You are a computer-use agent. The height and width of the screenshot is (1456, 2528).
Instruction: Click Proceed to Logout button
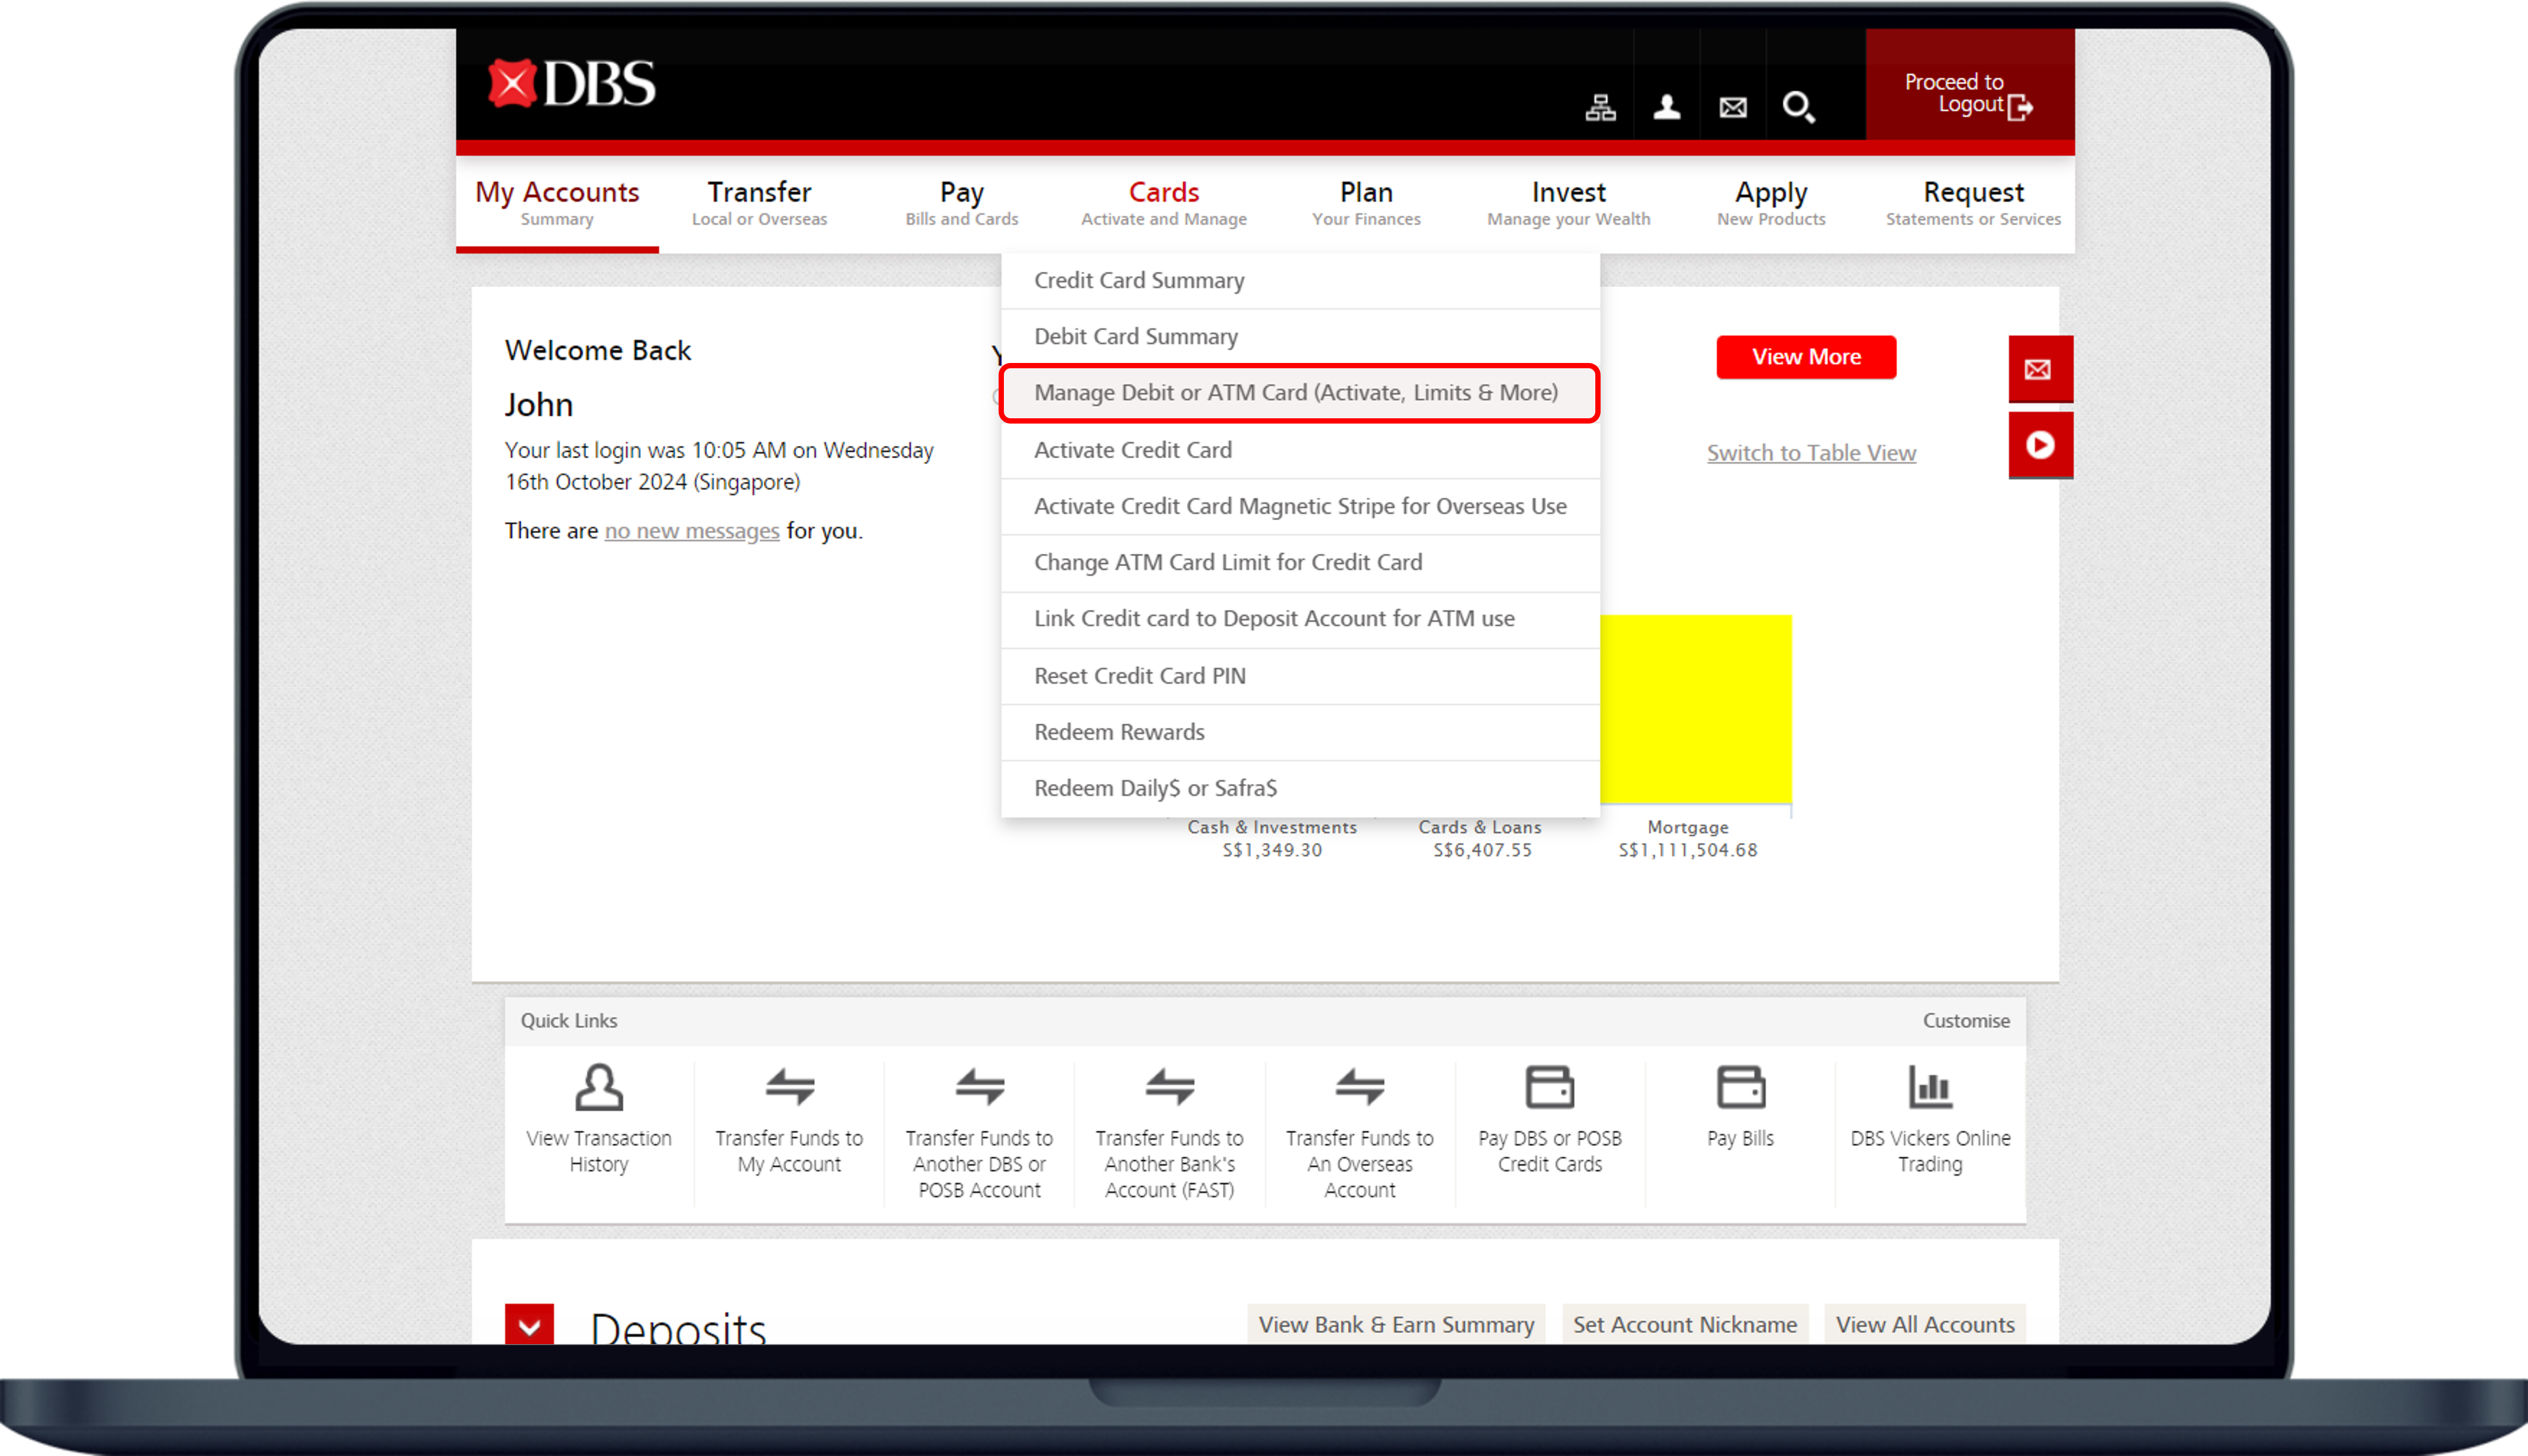click(1968, 93)
